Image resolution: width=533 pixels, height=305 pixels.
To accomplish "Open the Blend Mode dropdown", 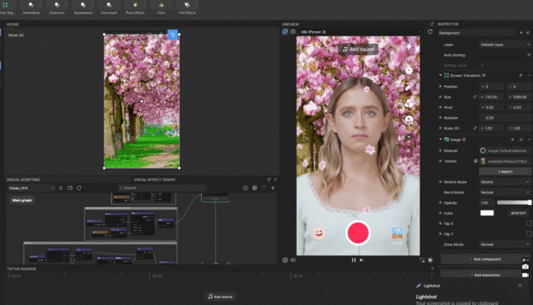I will pos(504,192).
